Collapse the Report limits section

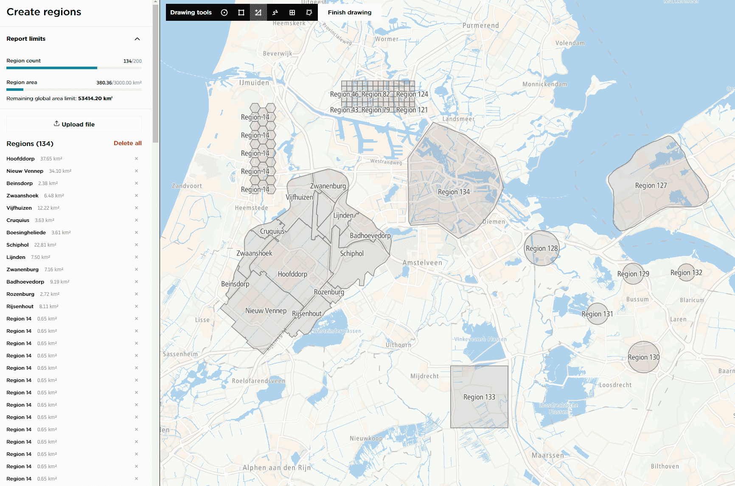[x=137, y=39]
